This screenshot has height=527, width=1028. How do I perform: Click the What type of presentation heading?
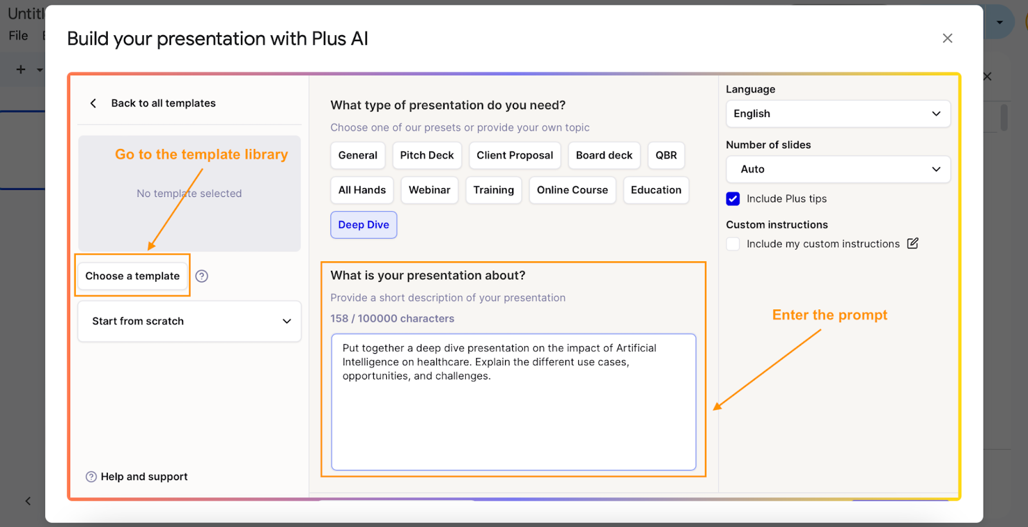(448, 105)
